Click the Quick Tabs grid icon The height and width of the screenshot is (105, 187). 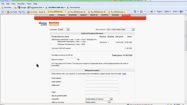click(x=3, y=12)
